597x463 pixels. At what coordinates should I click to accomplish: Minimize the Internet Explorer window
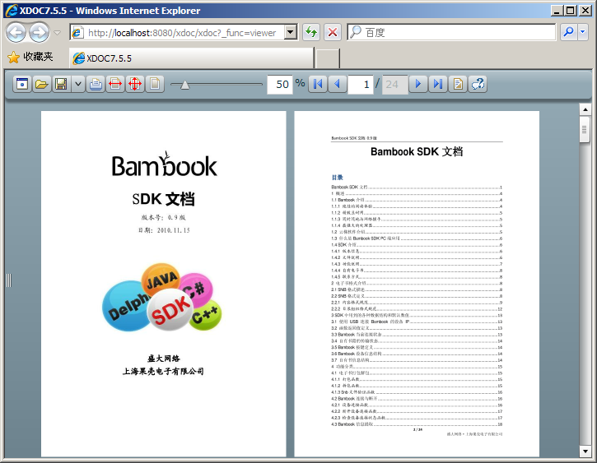(557, 10)
